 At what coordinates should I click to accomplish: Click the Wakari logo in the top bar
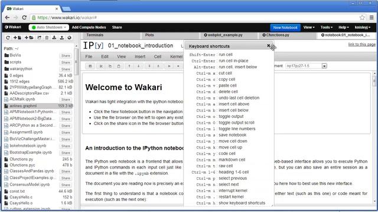coord(13,27)
